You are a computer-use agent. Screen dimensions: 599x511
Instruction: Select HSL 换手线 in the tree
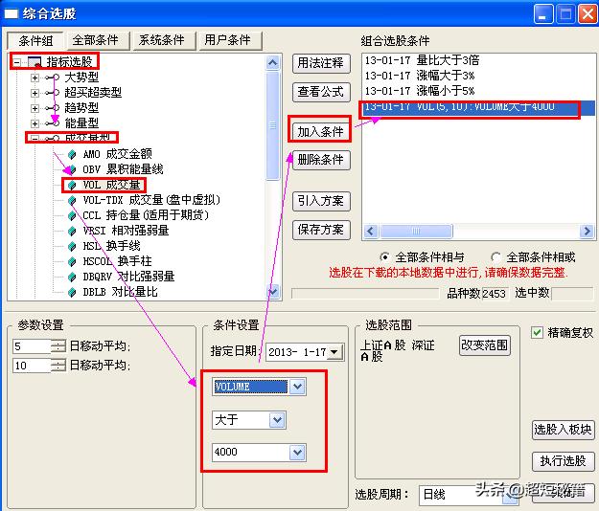(x=111, y=246)
